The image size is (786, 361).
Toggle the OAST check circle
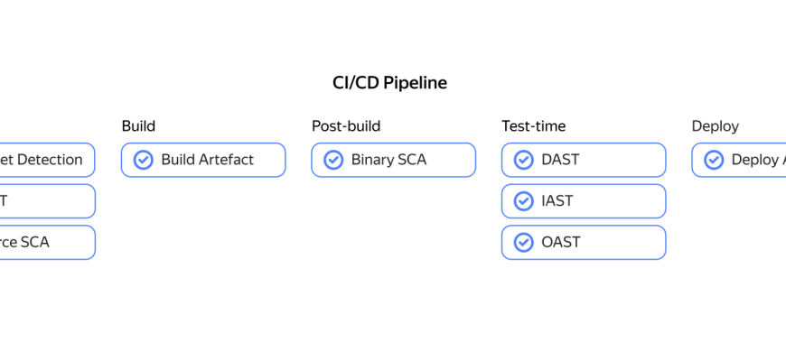click(523, 242)
